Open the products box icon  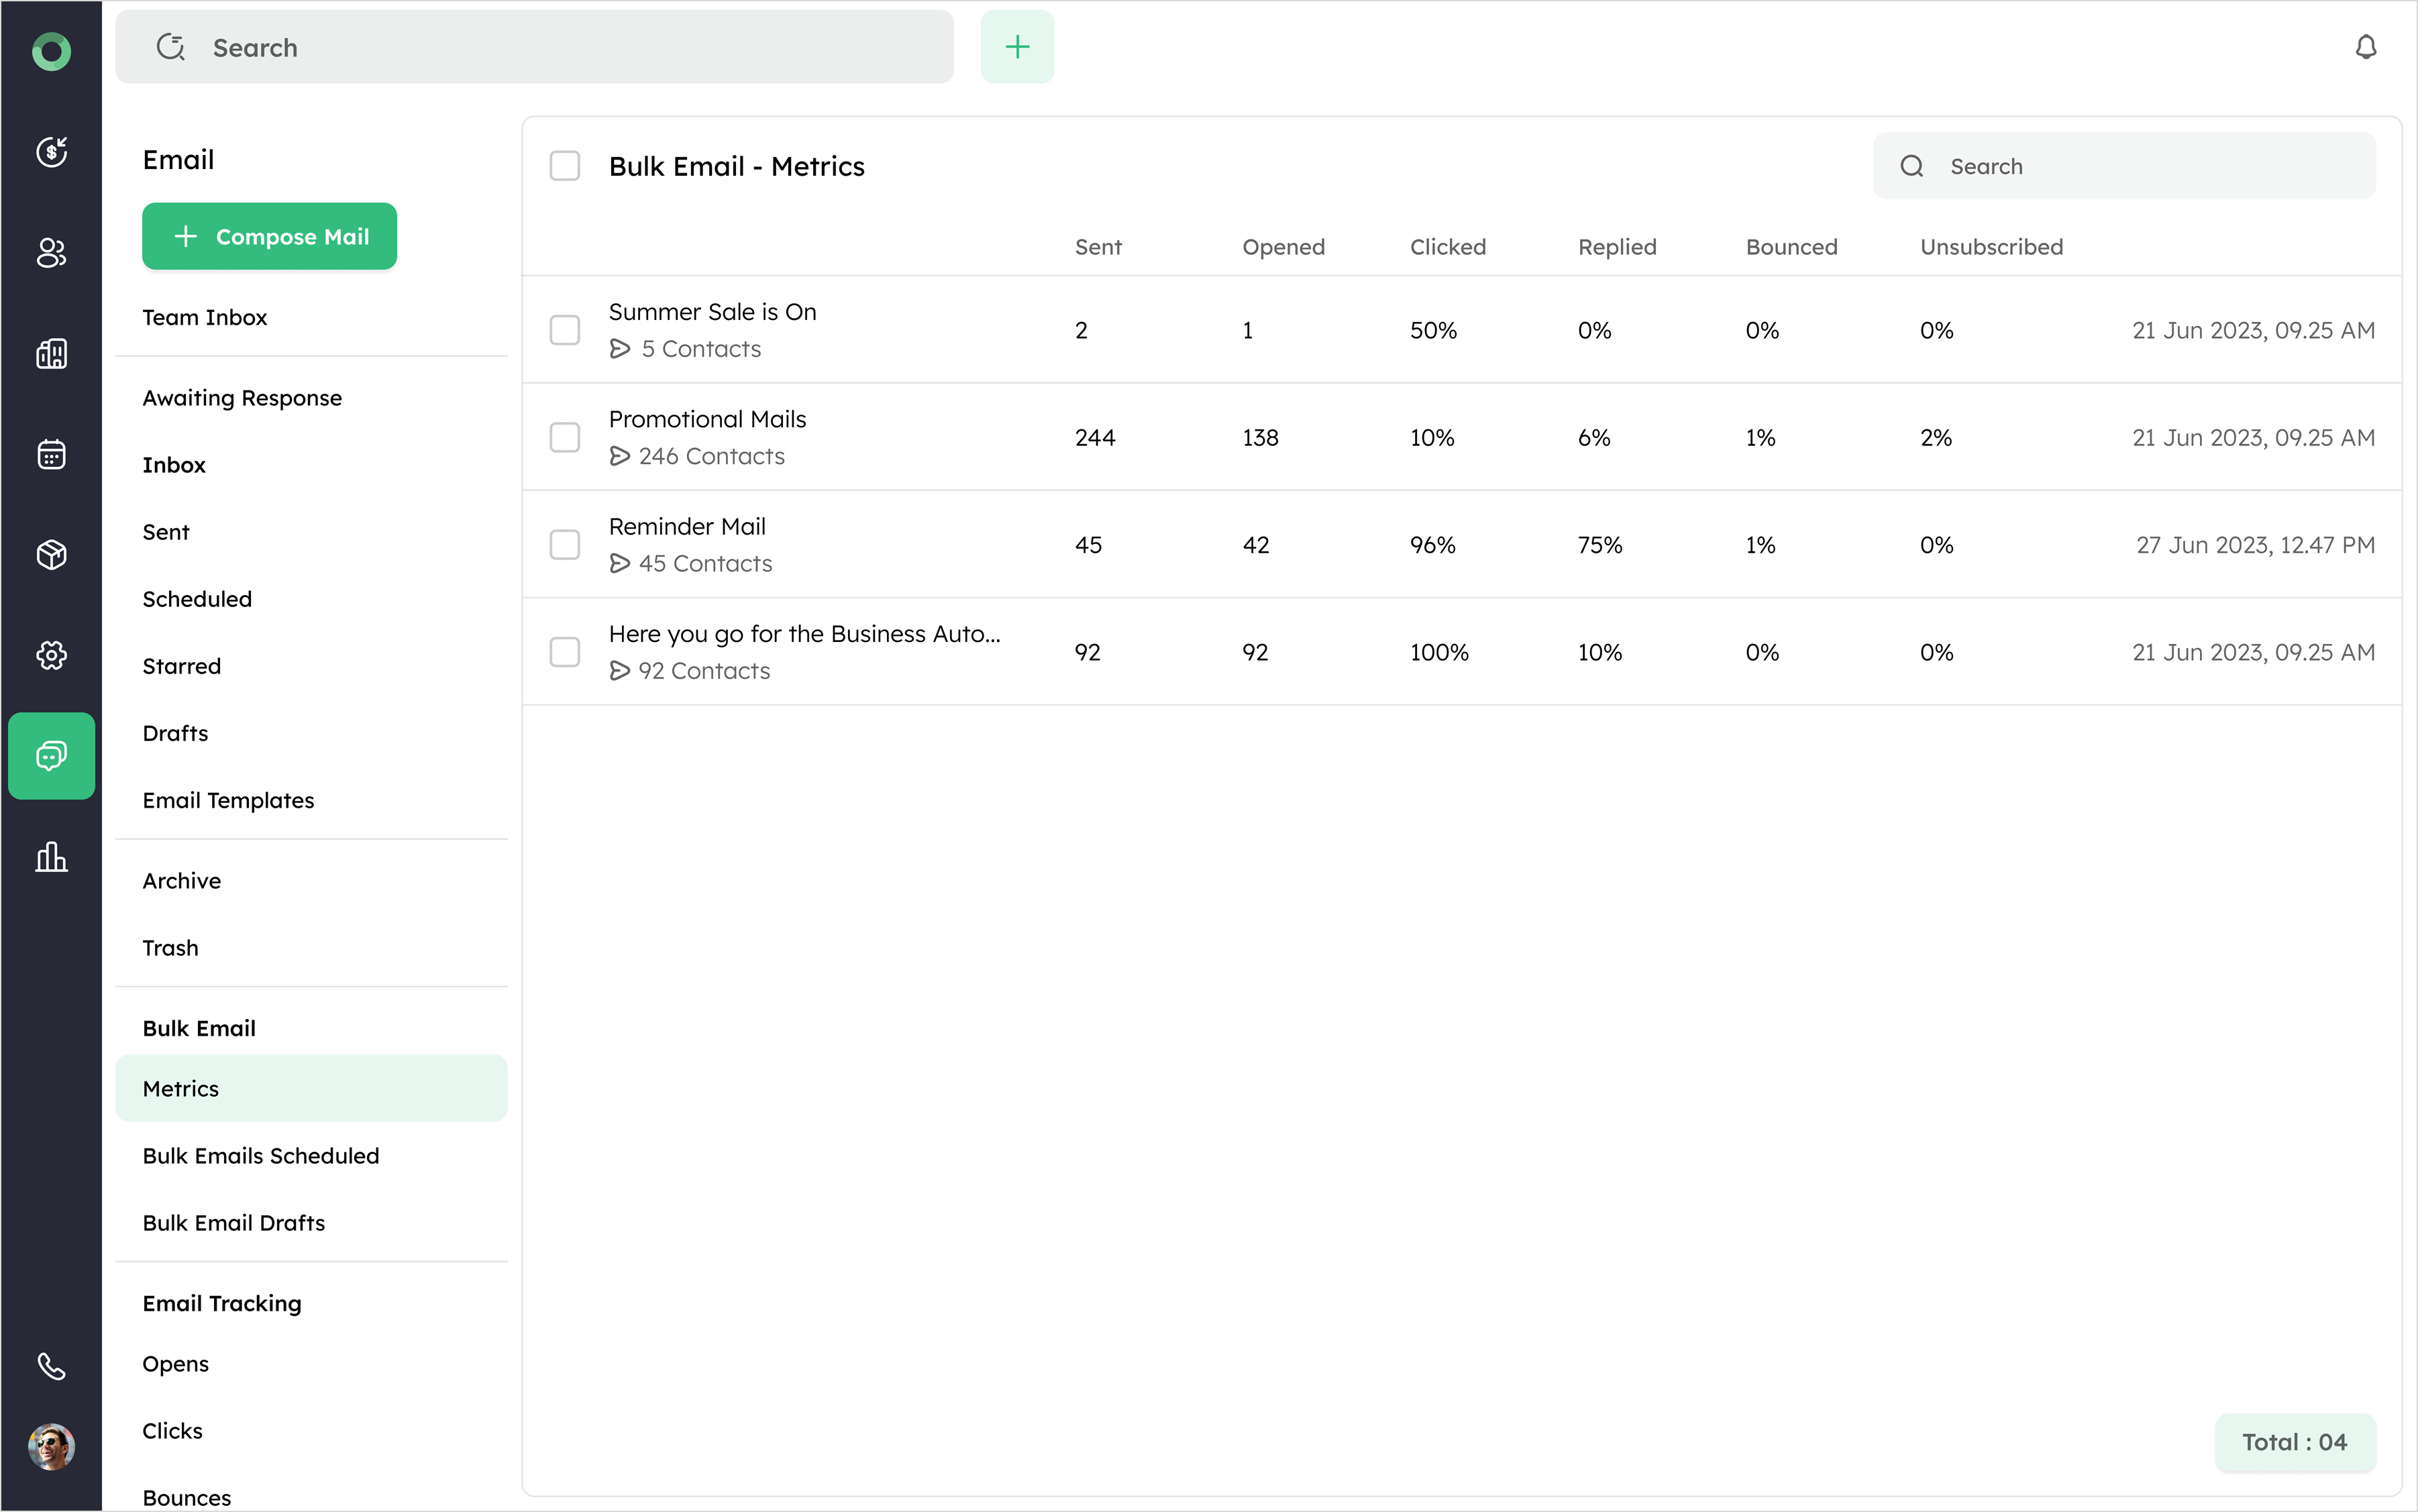pyautogui.click(x=51, y=554)
